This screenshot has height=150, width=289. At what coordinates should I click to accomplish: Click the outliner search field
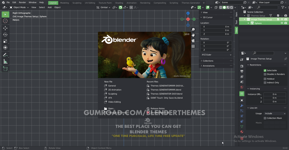click(267, 7)
